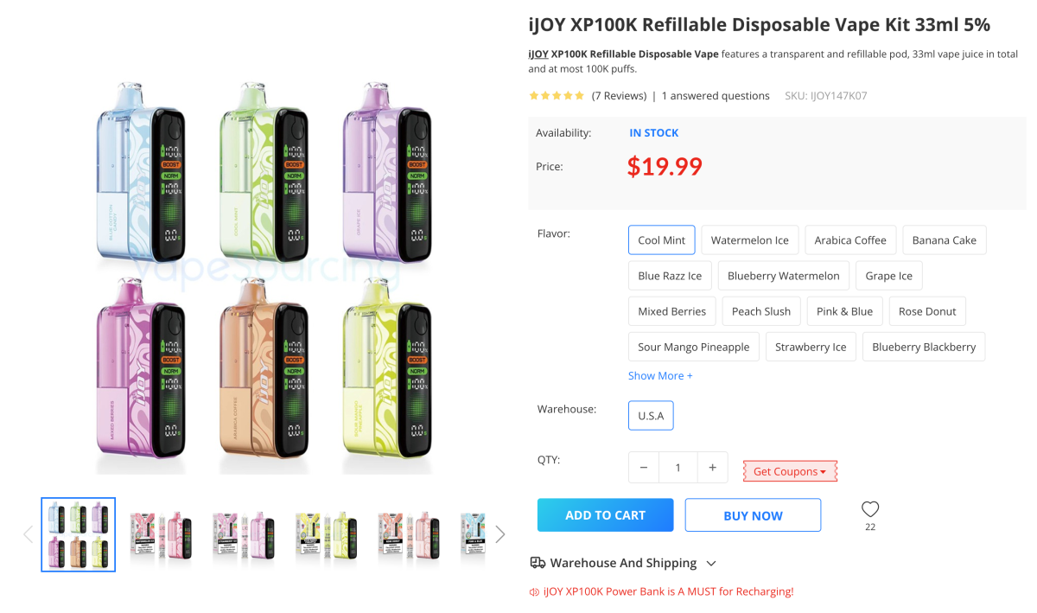
Task: Open the iJOY link in the product description
Action: 538,54
